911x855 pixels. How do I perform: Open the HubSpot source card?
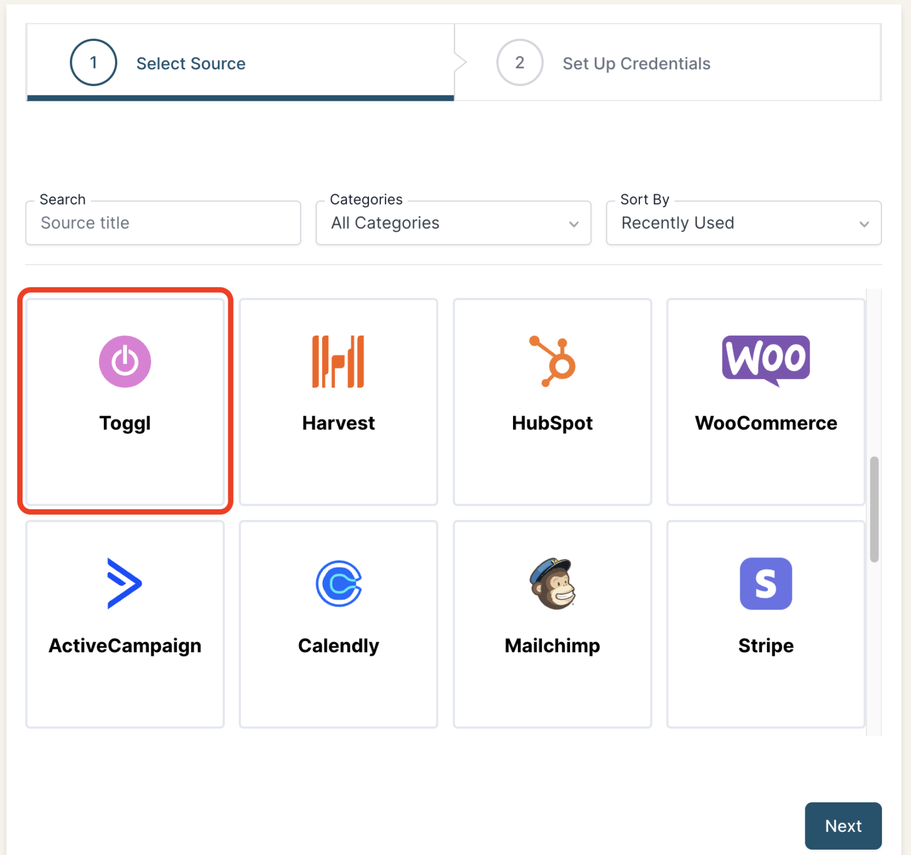(552, 400)
